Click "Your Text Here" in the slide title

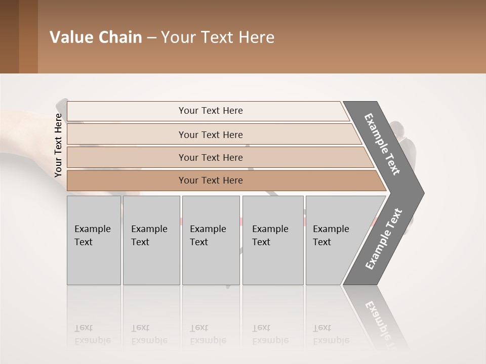point(218,37)
